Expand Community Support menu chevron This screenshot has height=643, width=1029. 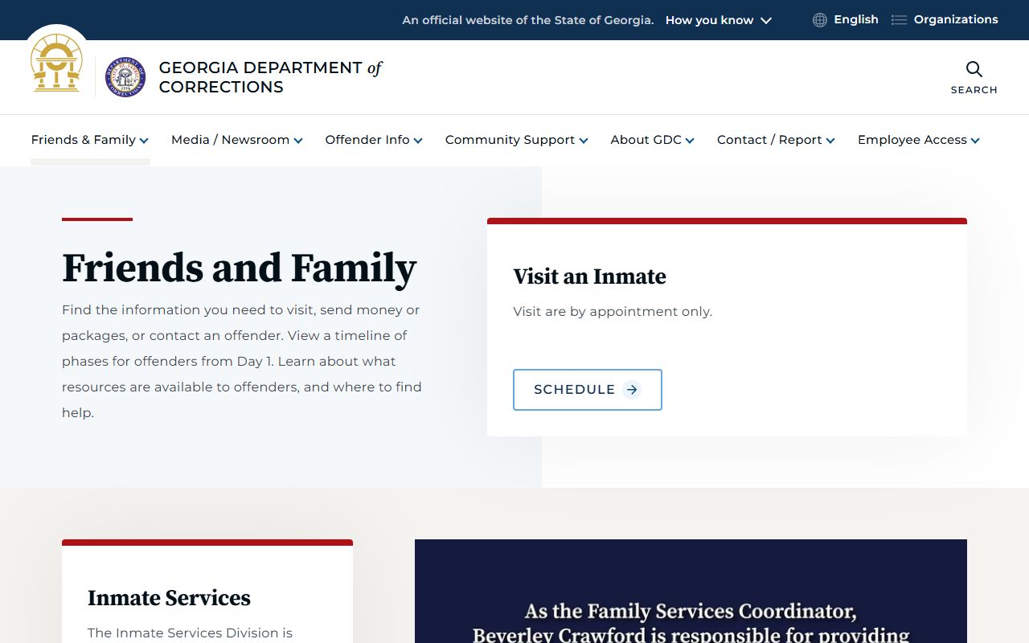coord(584,141)
